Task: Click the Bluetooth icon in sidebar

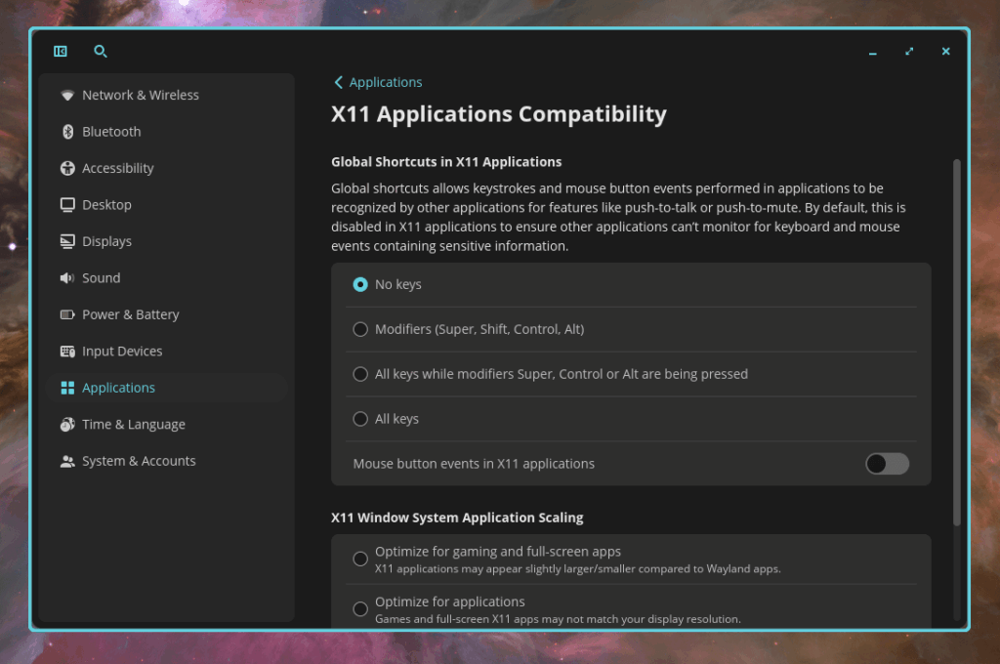Action: (x=67, y=132)
